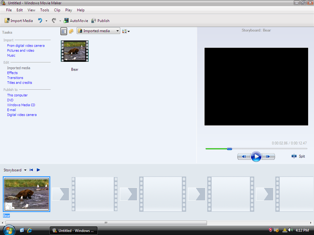Open Titles and credits link

[20, 83]
